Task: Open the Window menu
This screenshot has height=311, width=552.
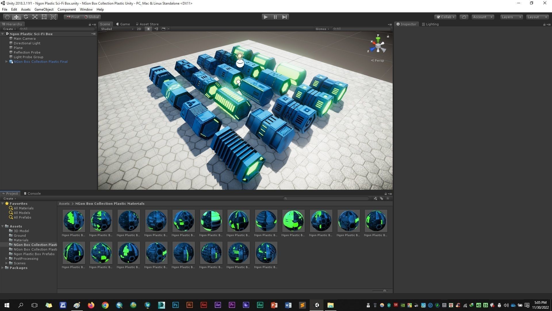Action: [86, 10]
